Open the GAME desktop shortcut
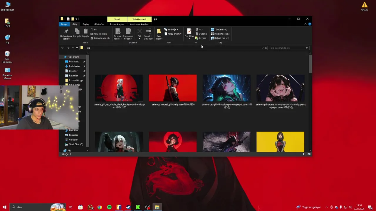Screen dimensions: 376x211 365,6
